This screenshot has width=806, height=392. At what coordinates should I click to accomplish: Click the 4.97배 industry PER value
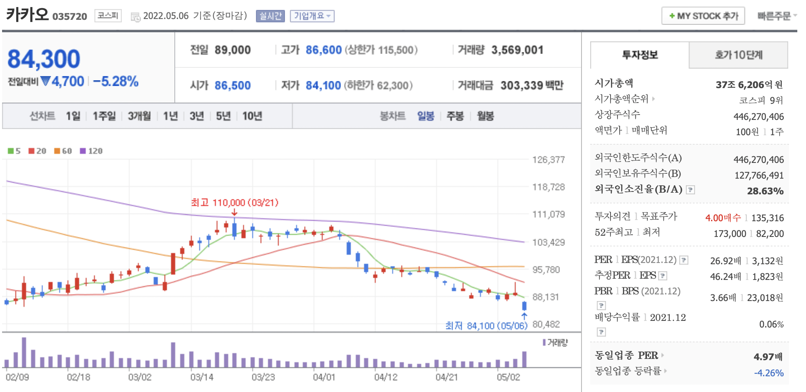coord(768,357)
